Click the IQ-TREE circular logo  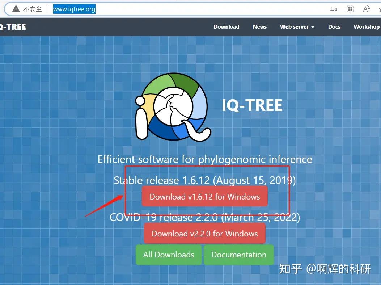(x=173, y=106)
